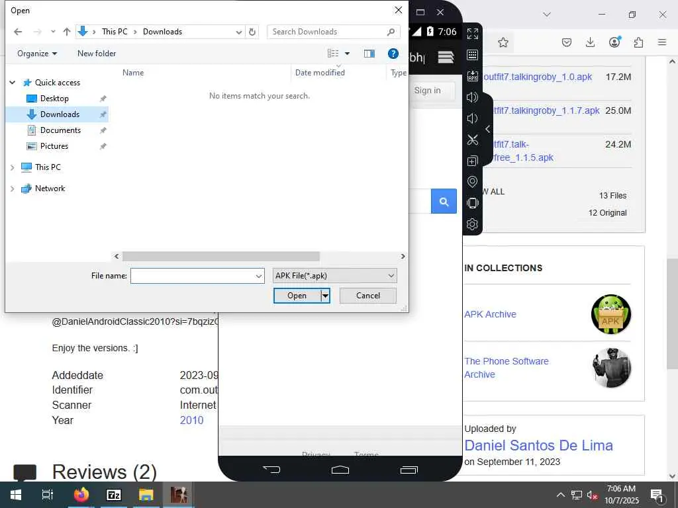Lower emulator volume
This screenshot has width=678, height=508.
click(473, 118)
